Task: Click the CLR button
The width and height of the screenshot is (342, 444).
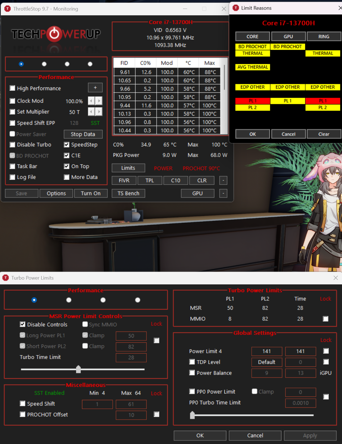Action: (202, 180)
